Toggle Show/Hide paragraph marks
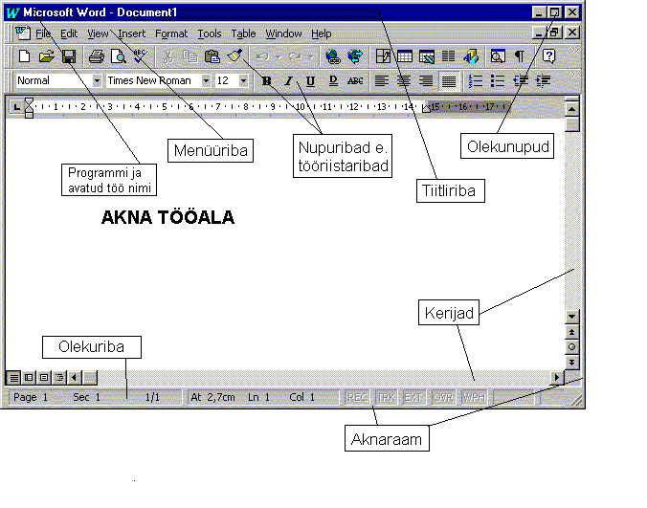Screen dimensions: 647x508 [520, 56]
